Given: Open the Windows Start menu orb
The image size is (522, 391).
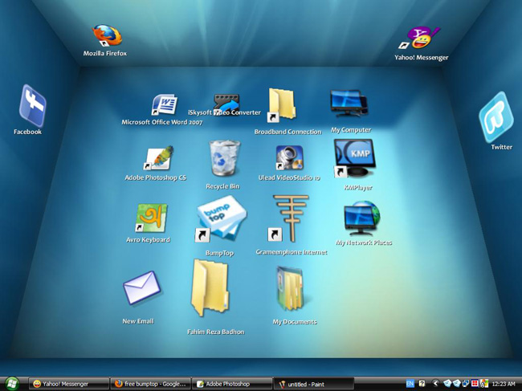Looking at the screenshot, I should click(x=12, y=384).
